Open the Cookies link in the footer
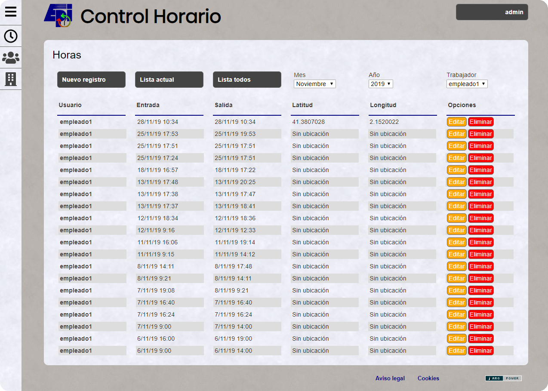 point(428,378)
